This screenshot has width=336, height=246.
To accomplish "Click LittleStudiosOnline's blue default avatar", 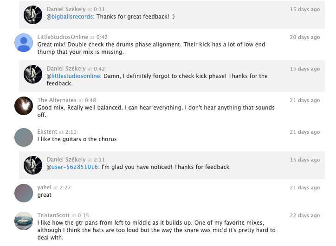I will [x=24, y=43].
